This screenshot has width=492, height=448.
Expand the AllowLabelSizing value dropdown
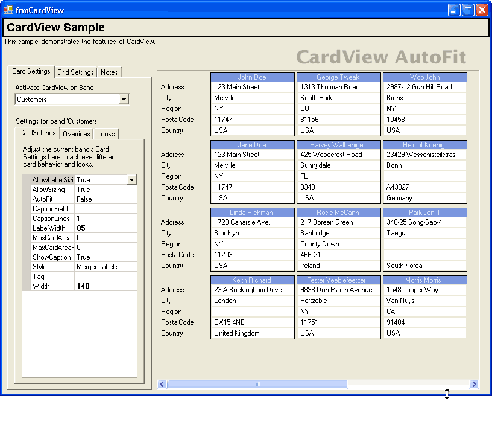click(x=131, y=180)
